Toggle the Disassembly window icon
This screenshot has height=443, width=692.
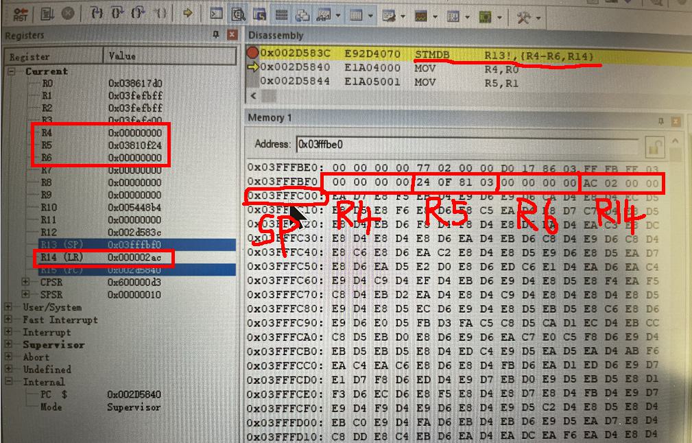click(x=238, y=15)
